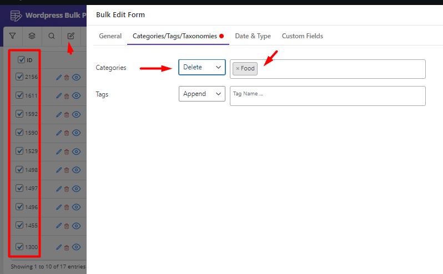
Task: Delete post 1498 with trash icon
Action: click(67, 170)
